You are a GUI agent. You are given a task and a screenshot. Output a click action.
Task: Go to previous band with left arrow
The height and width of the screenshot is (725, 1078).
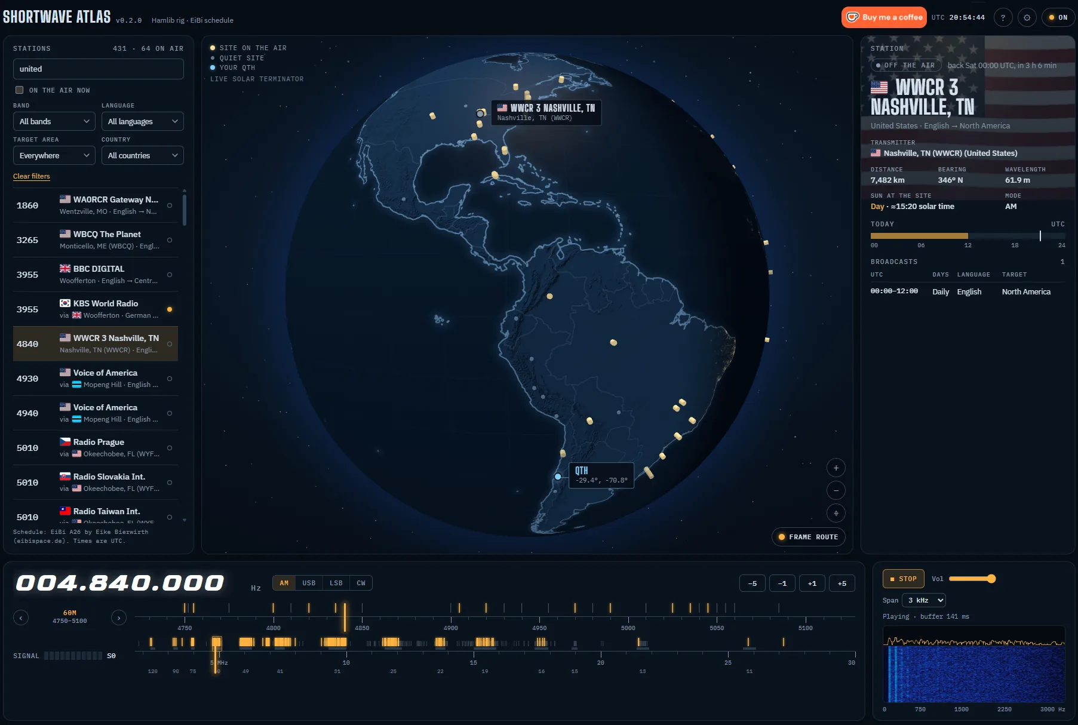pyautogui.click(x=21, y=618)
